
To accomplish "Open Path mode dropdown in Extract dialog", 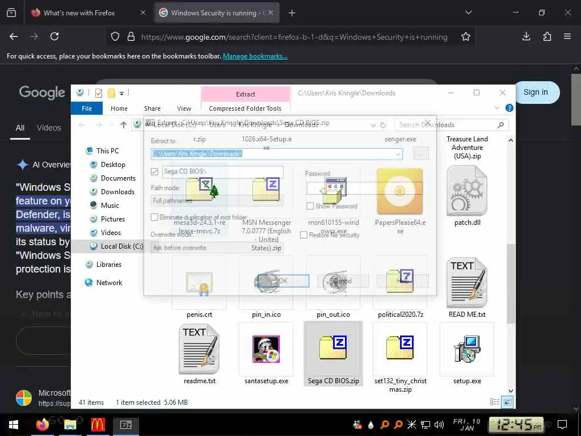I will click(217, 200).
